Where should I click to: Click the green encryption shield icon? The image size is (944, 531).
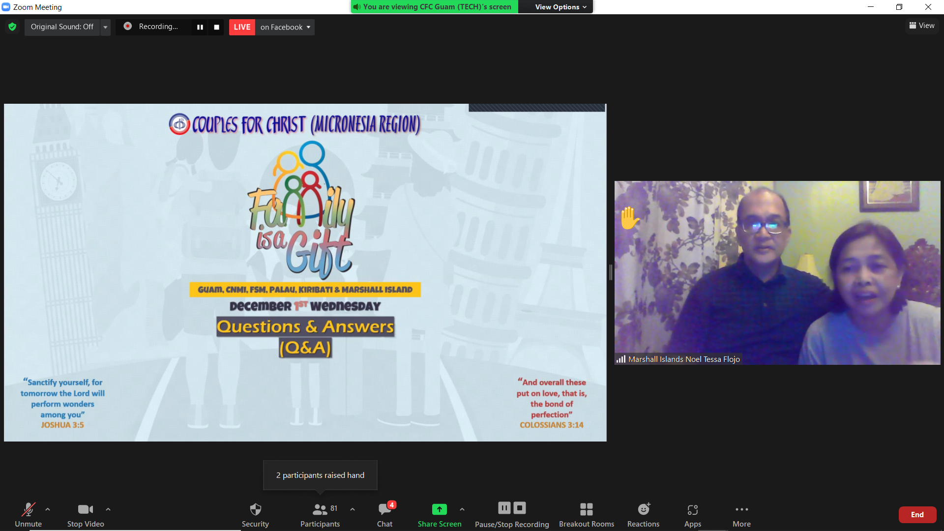(x=12, y=27)
